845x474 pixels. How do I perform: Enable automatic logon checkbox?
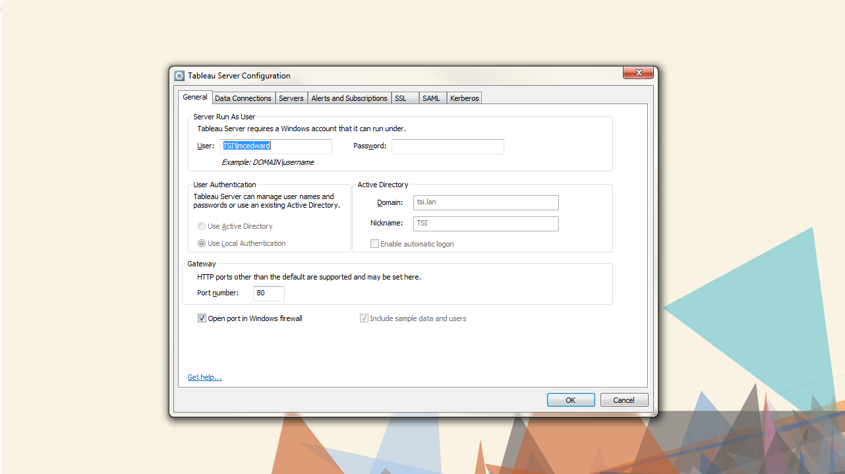point(374,244)
